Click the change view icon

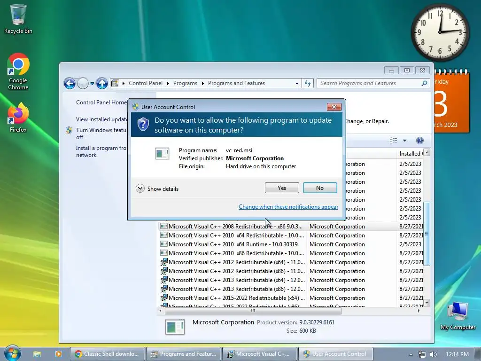click(x=393, y=141)
